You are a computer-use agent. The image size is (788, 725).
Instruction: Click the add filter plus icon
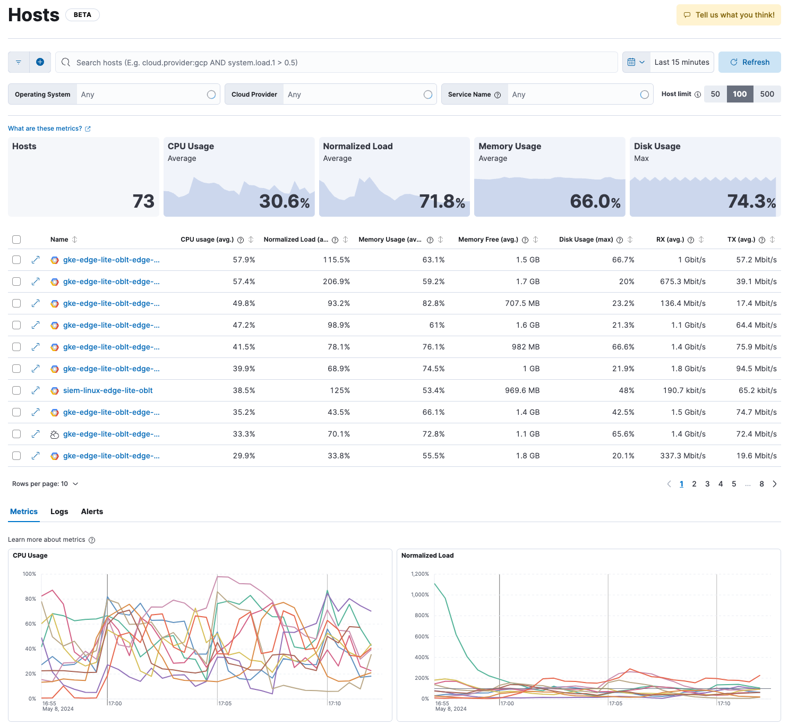coord(40,62)
